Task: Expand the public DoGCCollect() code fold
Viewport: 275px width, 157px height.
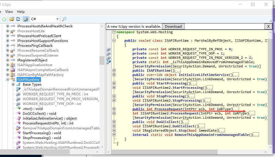Action: click(114, 122)
